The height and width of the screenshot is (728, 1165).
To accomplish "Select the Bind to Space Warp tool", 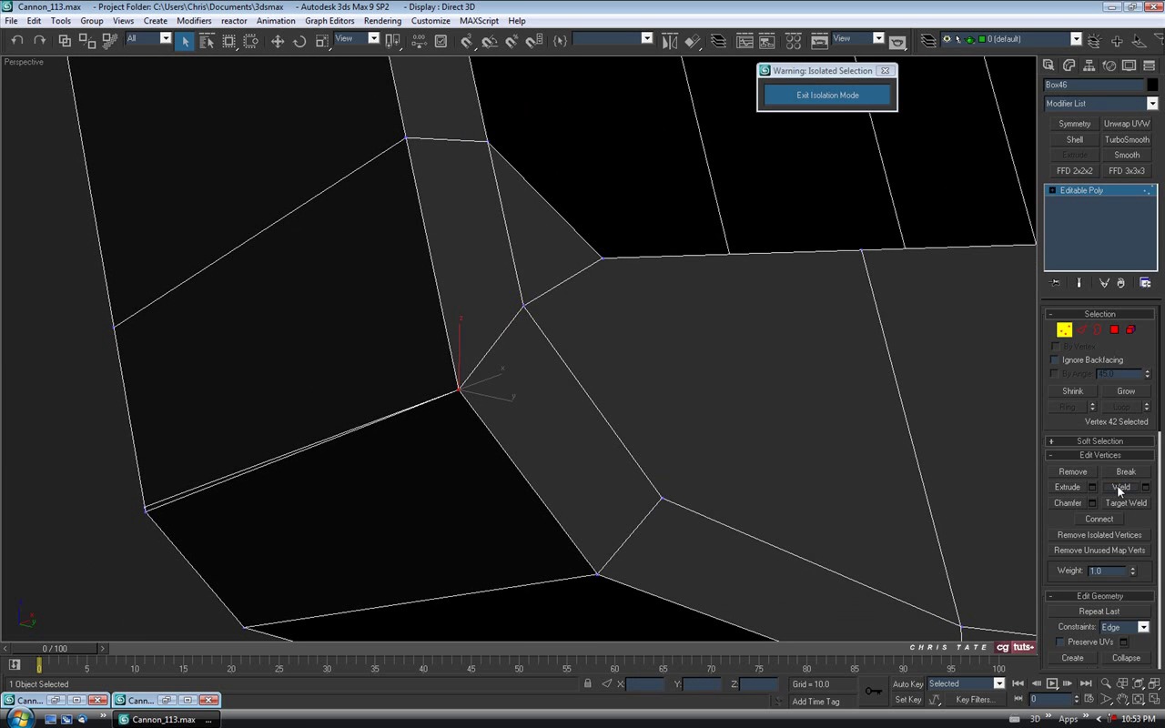I will pyautogui.click(x=110, y=41).
